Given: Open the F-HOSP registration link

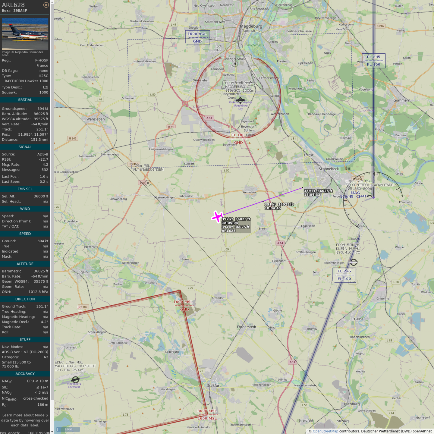Looking at the screenshot, I should tap(42, 60).
